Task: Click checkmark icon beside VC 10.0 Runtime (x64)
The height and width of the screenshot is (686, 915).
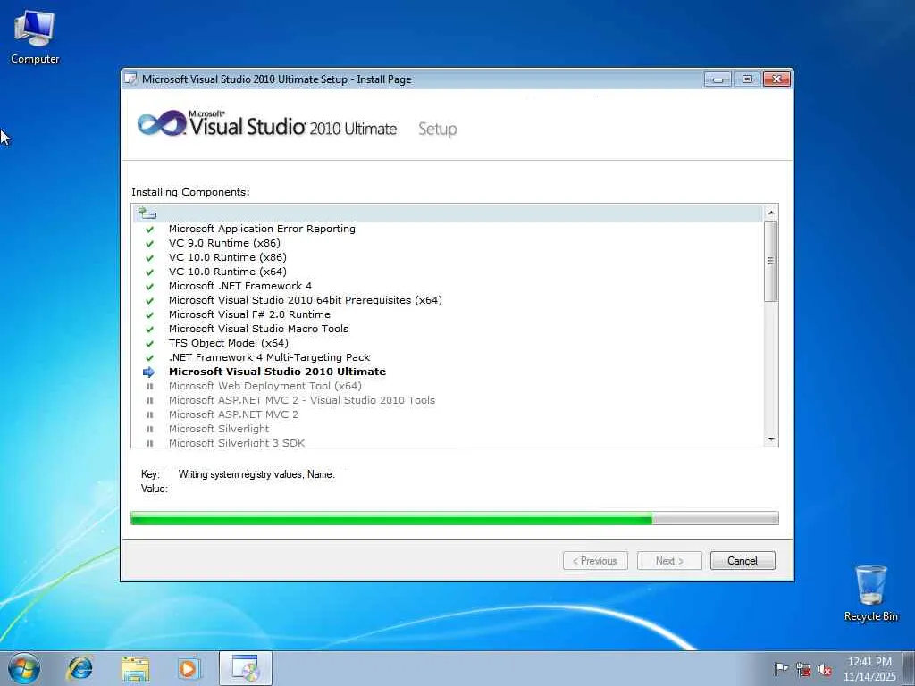Action: (149, 272)
